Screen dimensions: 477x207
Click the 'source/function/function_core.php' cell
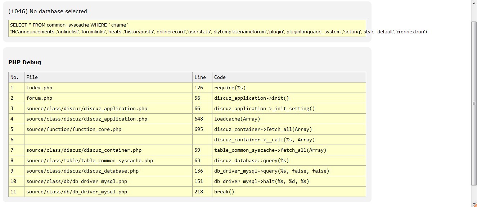(x=108, y=129)
